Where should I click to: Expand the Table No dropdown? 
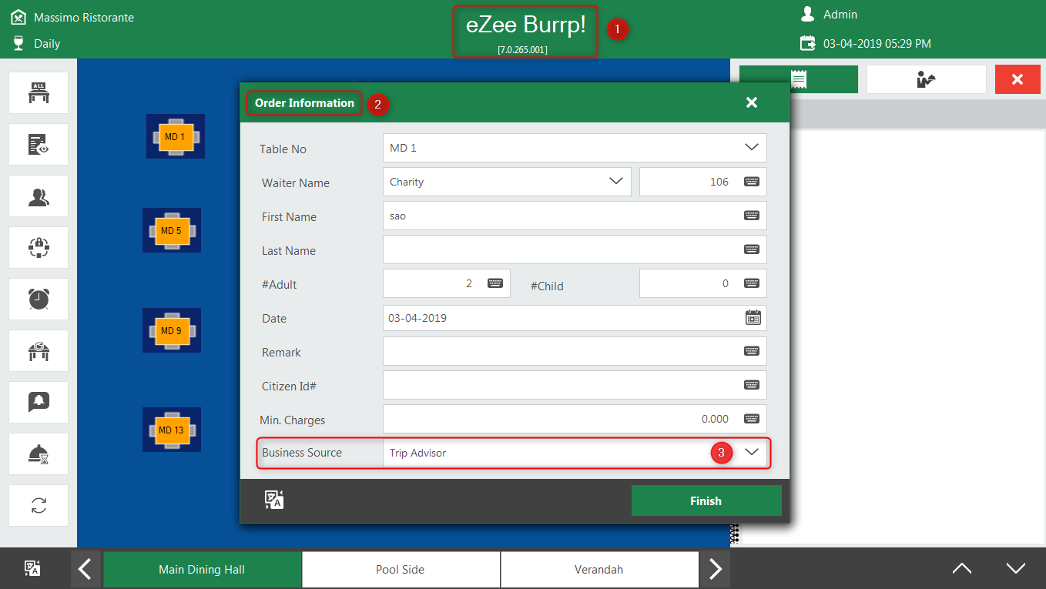752,147
